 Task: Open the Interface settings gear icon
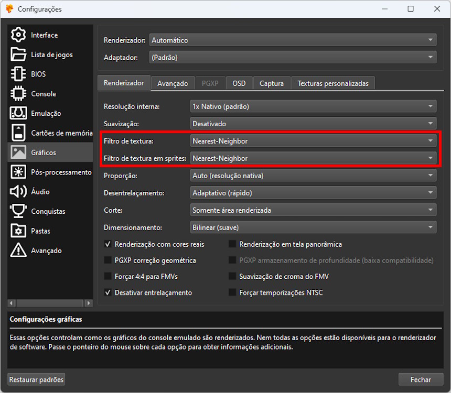18,35
